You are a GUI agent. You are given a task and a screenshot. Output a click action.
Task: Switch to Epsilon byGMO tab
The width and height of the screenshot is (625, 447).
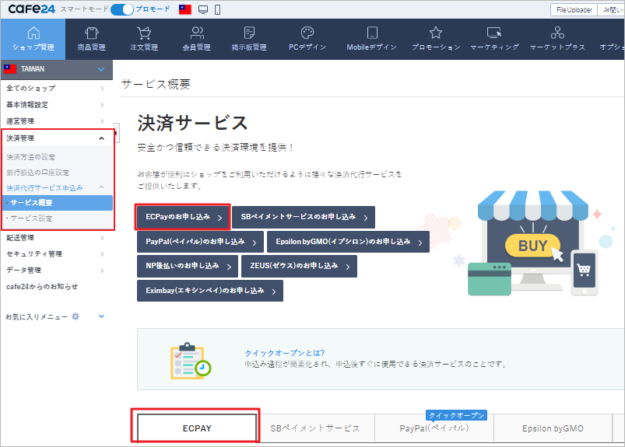point(553,428)
